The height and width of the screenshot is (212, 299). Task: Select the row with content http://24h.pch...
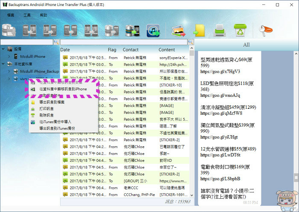coord(126,64)
